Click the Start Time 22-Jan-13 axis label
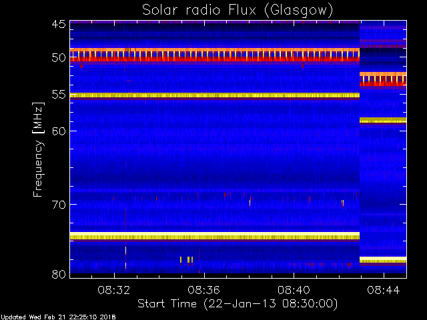427x320 pixels. [x=238, y=303]
